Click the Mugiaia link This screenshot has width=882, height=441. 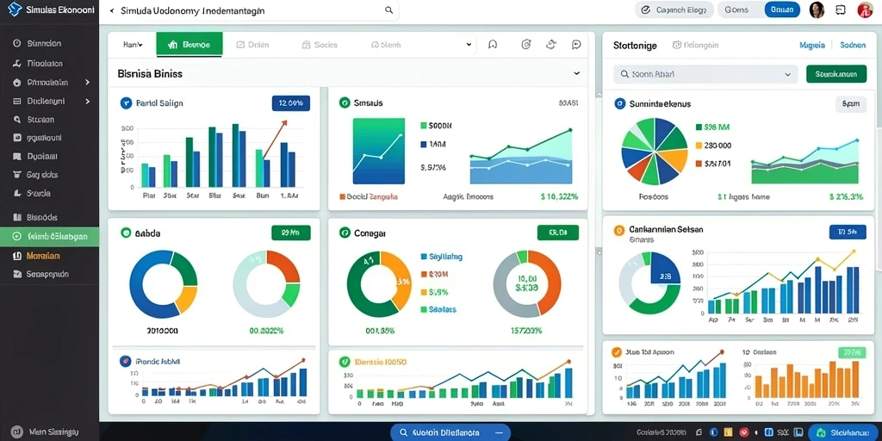pos(811,45)
